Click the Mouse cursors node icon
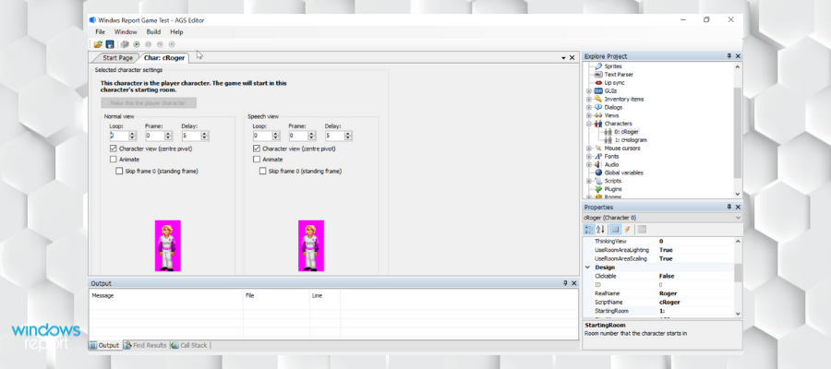Screen dimensions: 831x369 coord(598,149)
